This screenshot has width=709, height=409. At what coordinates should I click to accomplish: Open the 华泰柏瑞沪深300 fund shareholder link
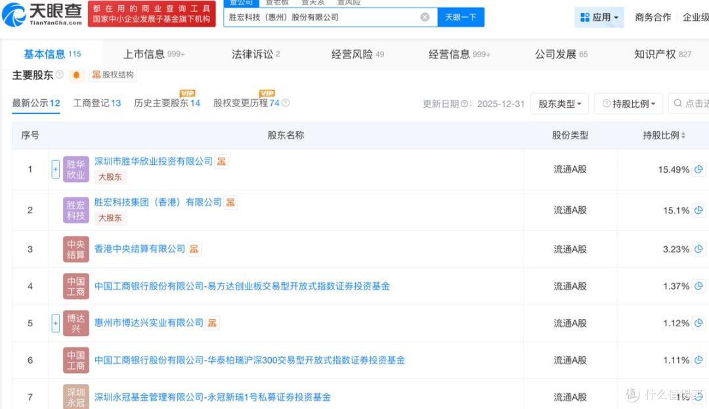coord(249,360)
